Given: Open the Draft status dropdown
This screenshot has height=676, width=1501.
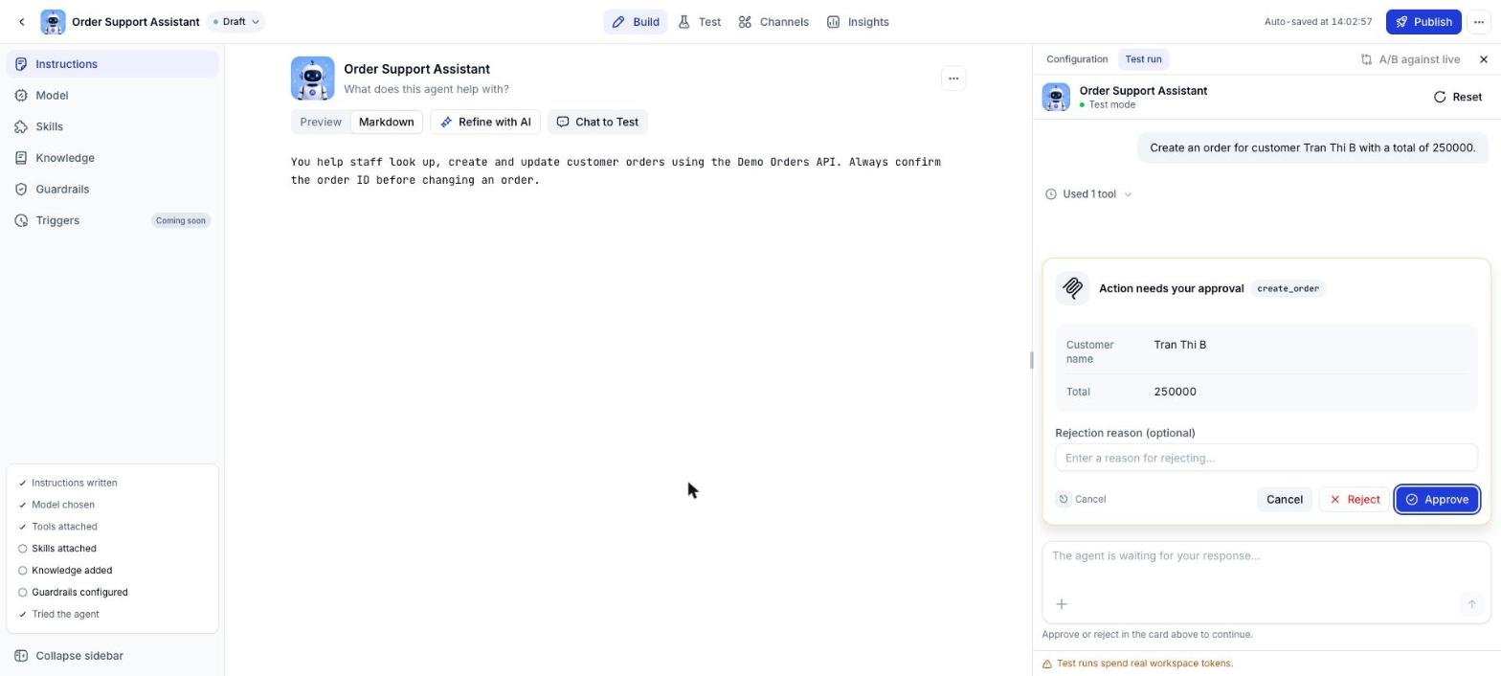Looking at the screenshot, I should 235,22.
